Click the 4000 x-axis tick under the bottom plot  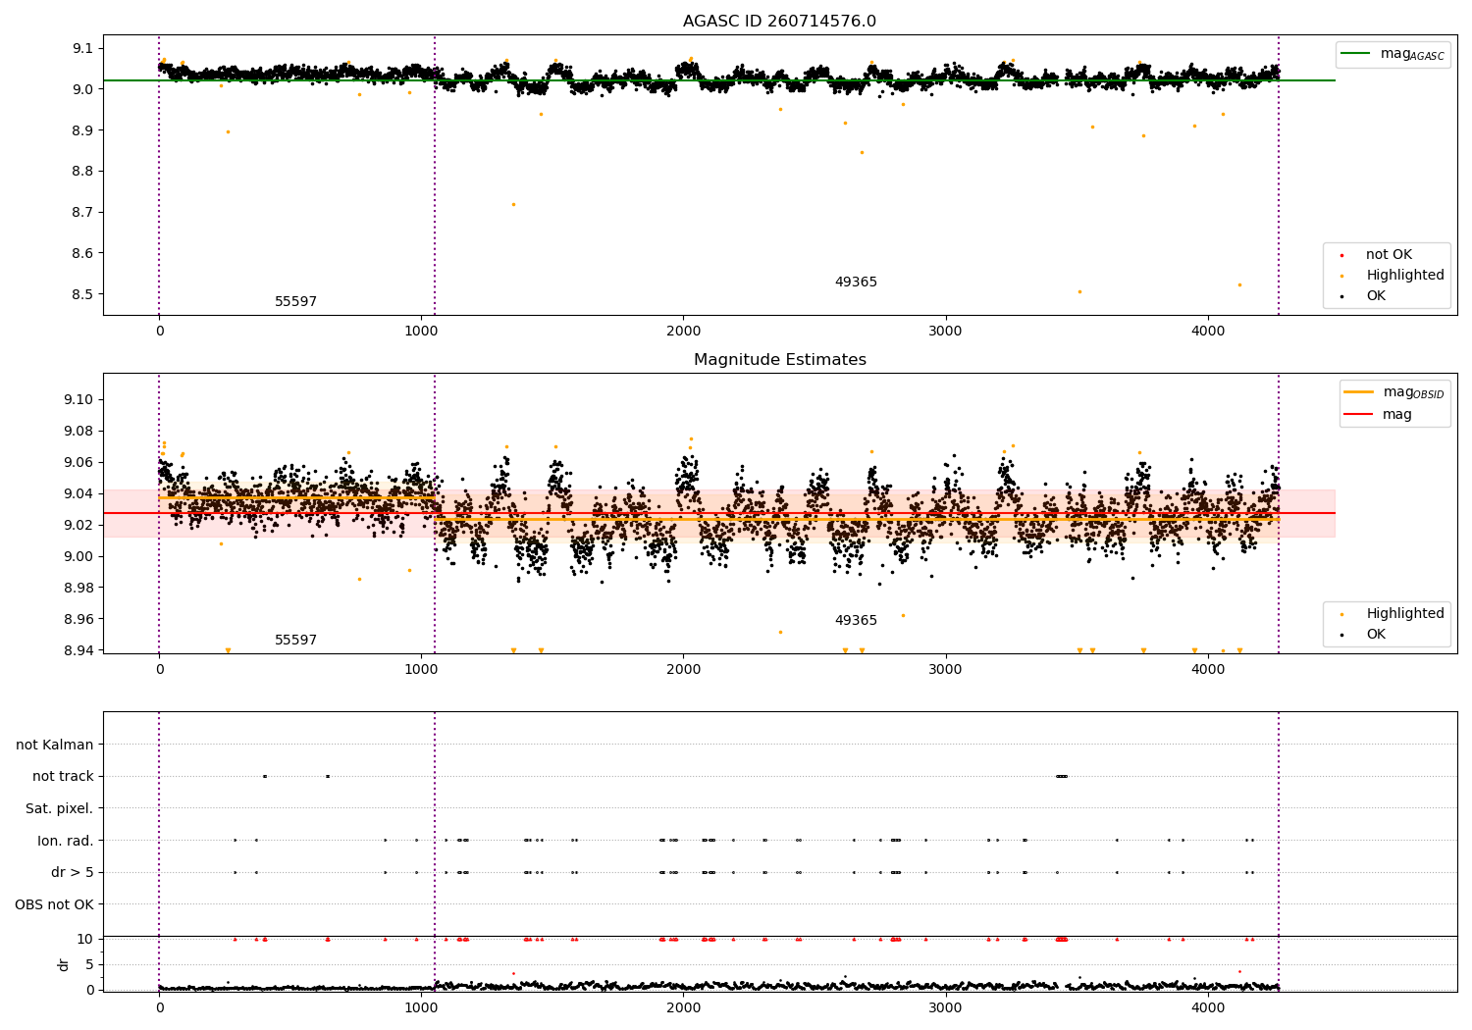point(1208,1008)
